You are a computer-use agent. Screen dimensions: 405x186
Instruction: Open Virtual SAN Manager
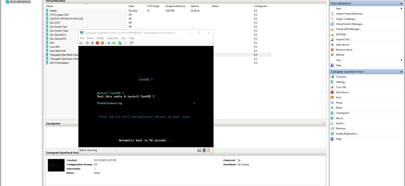(348, 29)
